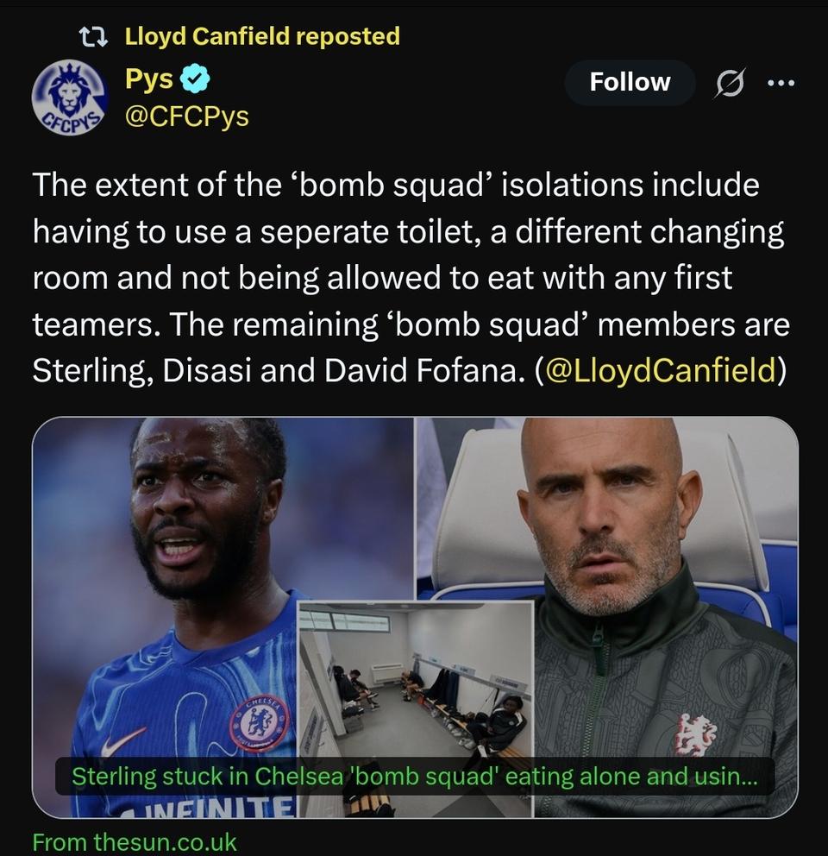Click the repost arrows icon above the tweet

(92, 36)
